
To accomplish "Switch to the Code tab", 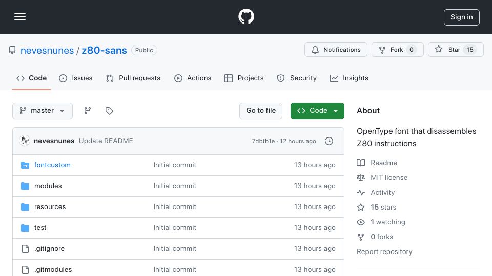I will coord(31,78).
